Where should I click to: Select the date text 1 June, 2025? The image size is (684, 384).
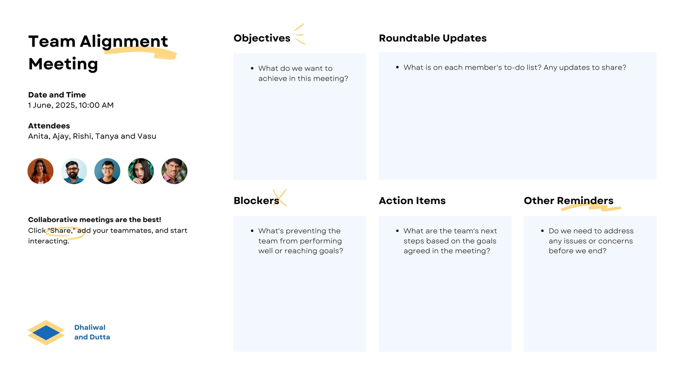coord(52,105)
